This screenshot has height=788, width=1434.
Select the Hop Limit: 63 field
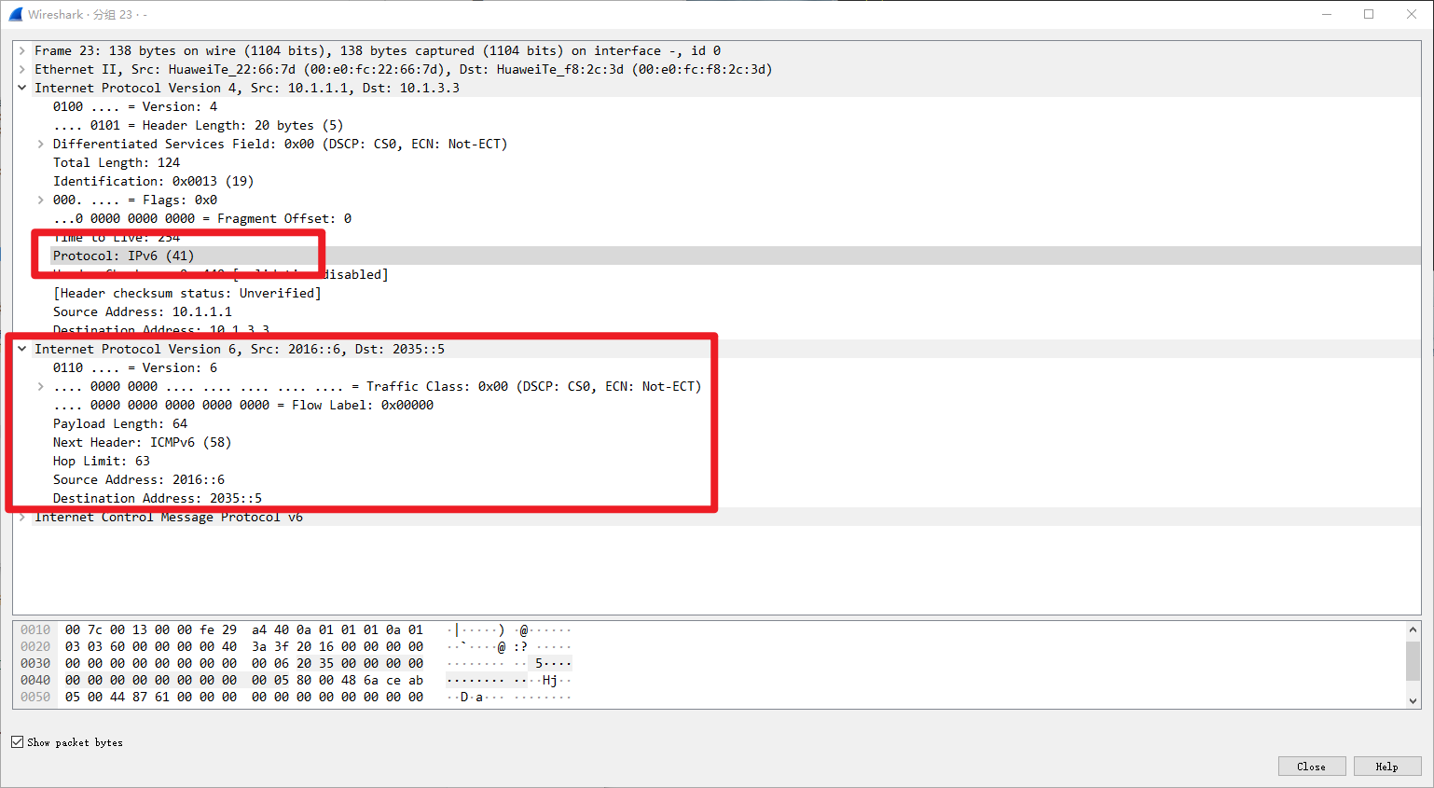[101, 462]
